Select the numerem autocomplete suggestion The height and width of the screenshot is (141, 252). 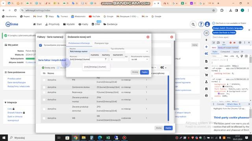(x=118, y=55)
